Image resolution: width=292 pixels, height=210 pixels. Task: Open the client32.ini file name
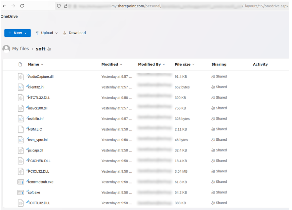click(36, 87)
